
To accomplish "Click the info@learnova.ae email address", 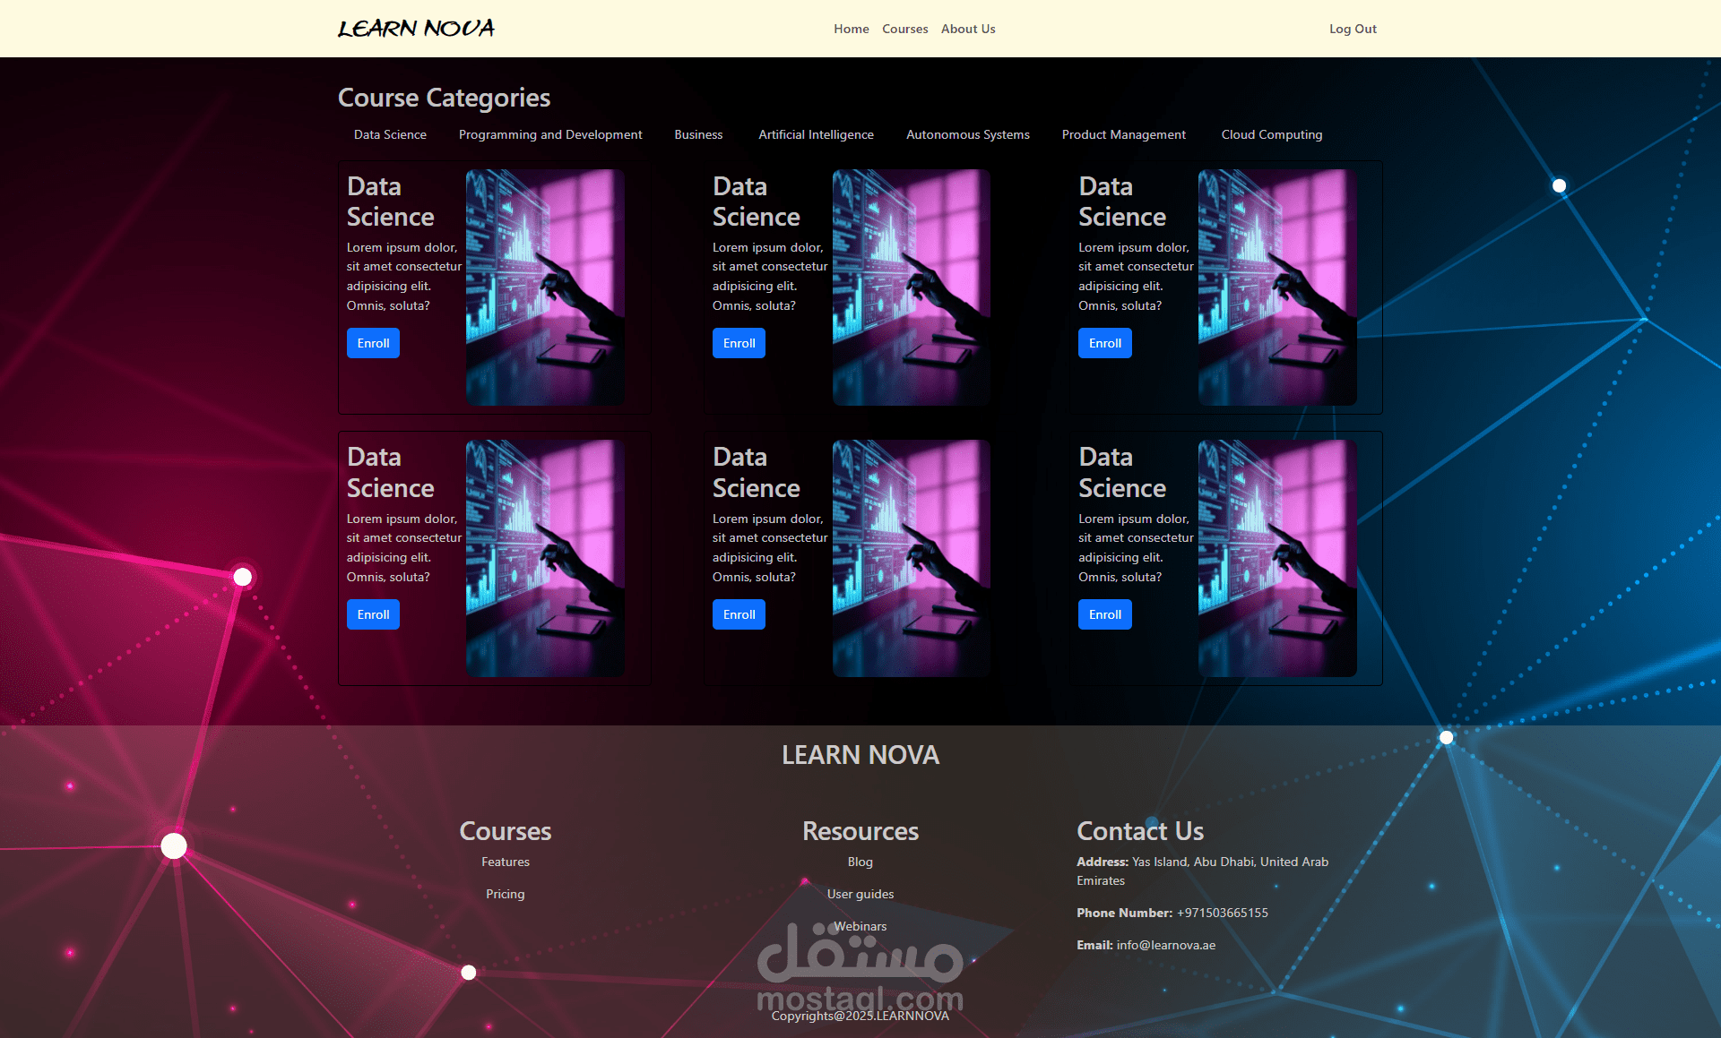I will pyautogui.click(x=1165, y=945).
